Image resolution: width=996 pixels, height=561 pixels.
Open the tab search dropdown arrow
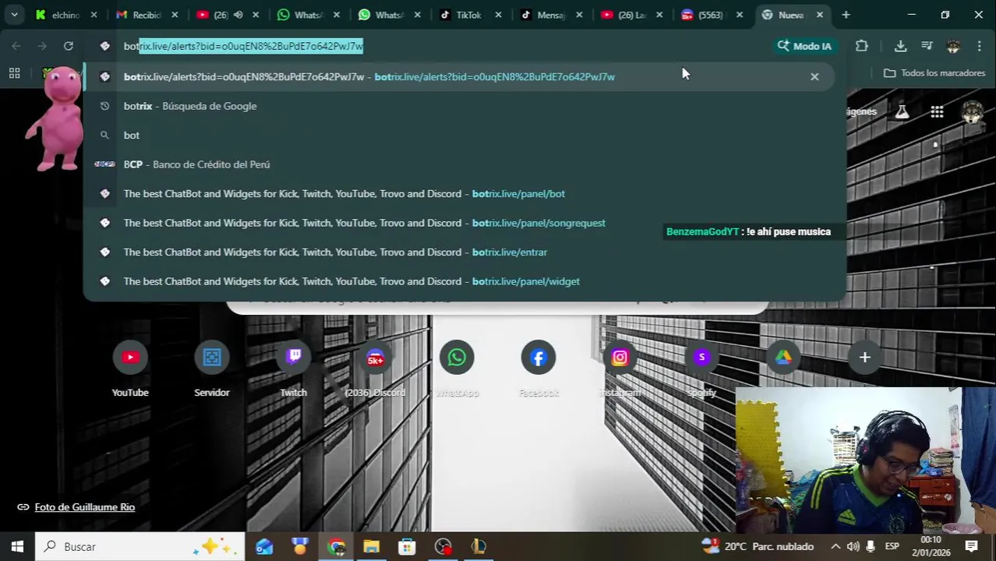(x=14, y=15)
